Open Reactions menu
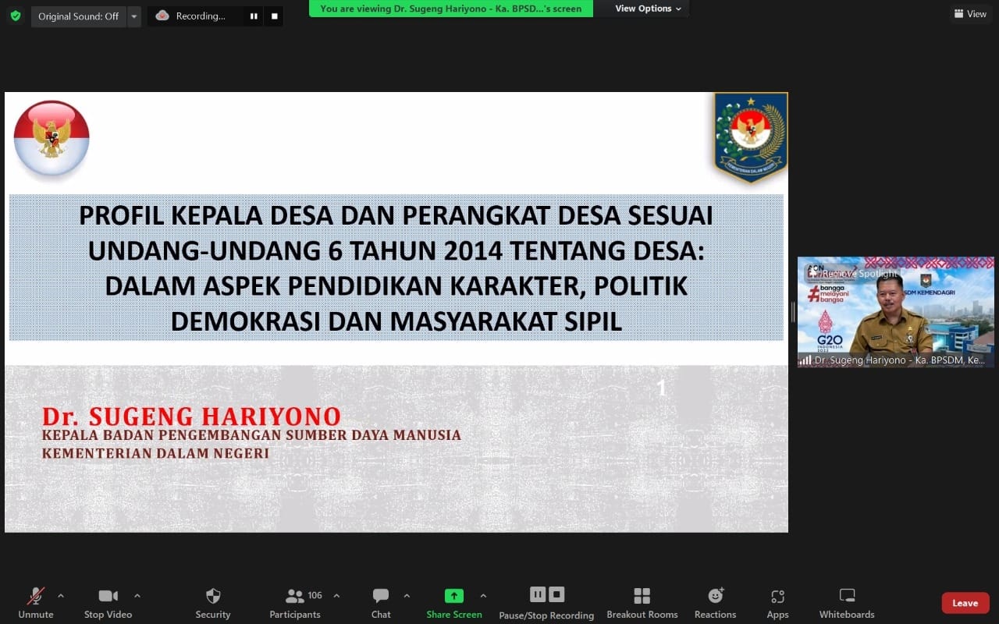This screenshot has width=999, height=624. point(715,597)
